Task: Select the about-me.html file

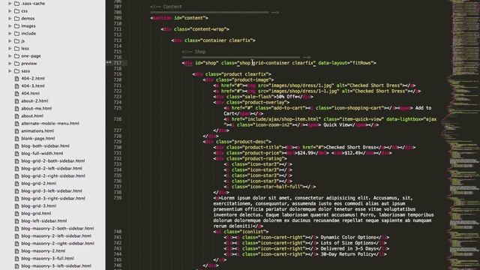Action: pyautogui.click(x=37, y=108)
